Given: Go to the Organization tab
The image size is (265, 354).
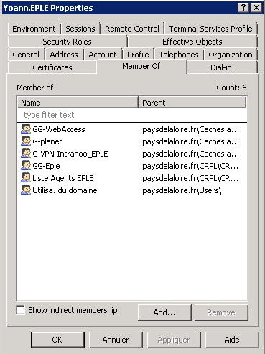Looking at the screenshot, I should (231, 55).
